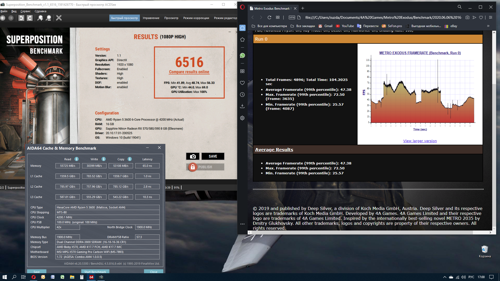Switch to the Управление tab
Viewport: 500px width, 281px height.
[151, 18]
